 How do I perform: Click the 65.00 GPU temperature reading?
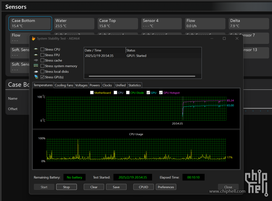pyautogui.click(x=230, y=105)
